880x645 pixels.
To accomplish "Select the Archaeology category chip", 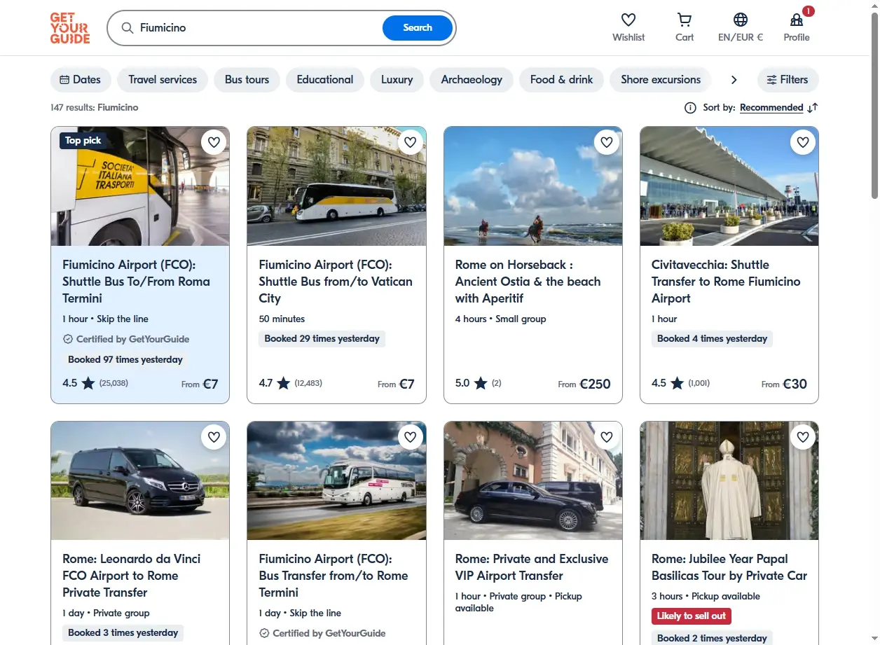I will [x=472, y=80].
